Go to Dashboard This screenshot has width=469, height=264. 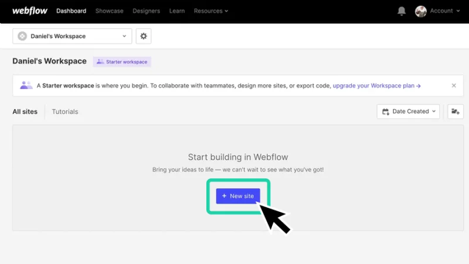[x=71, y=11]
